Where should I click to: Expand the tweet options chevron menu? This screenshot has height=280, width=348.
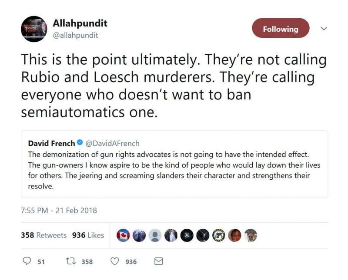click(324, 29)
